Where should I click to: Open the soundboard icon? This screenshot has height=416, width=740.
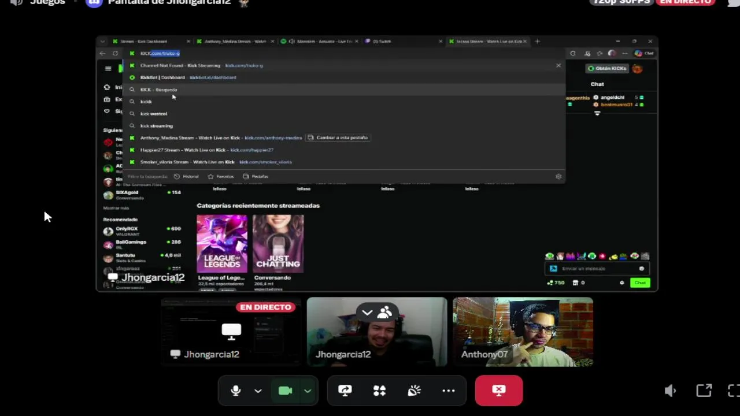414,391
